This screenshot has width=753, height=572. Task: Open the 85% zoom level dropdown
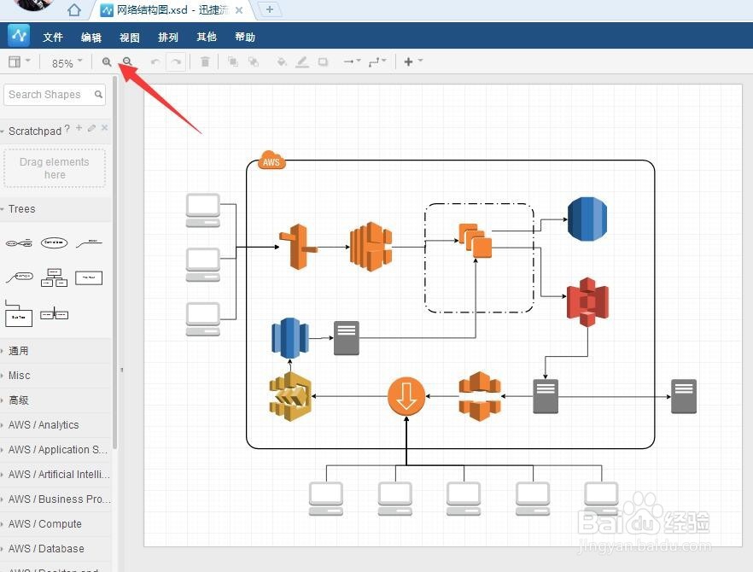tap(67, 63)
